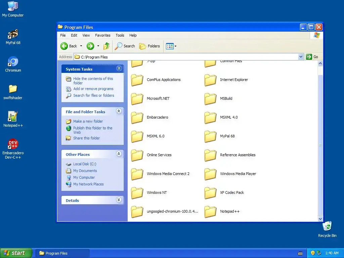
Task: Select the ungoogled-chromium folder
Action: (165, 212)
